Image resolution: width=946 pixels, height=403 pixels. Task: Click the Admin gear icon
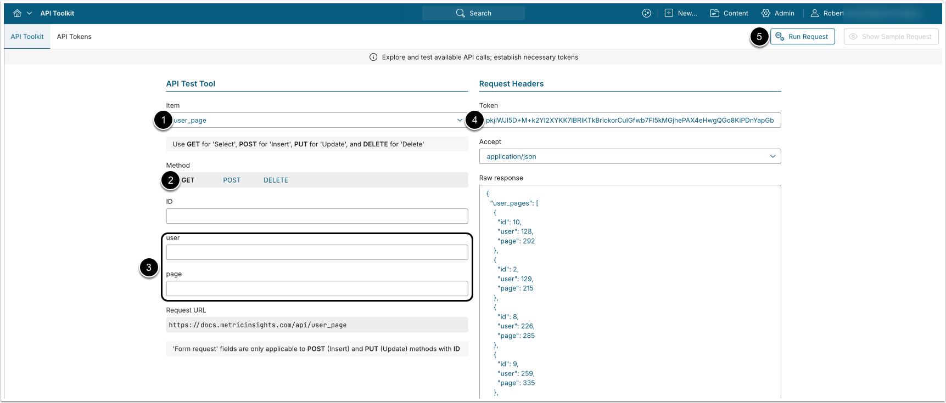pos(765,13)
